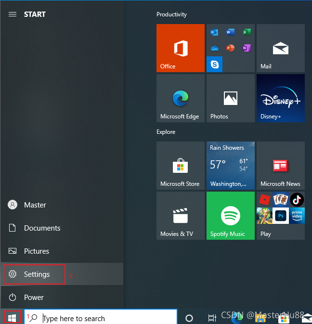Open Prime Video in the Play folder
Image resolution: width=312 pixels, height=324 pixels.
pos(297,216)
